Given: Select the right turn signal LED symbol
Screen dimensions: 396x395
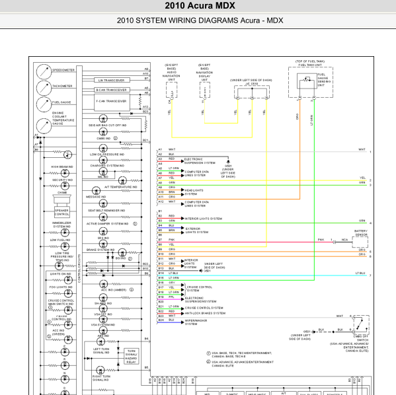Looking at the screenshot, I should tap(100, 371).
